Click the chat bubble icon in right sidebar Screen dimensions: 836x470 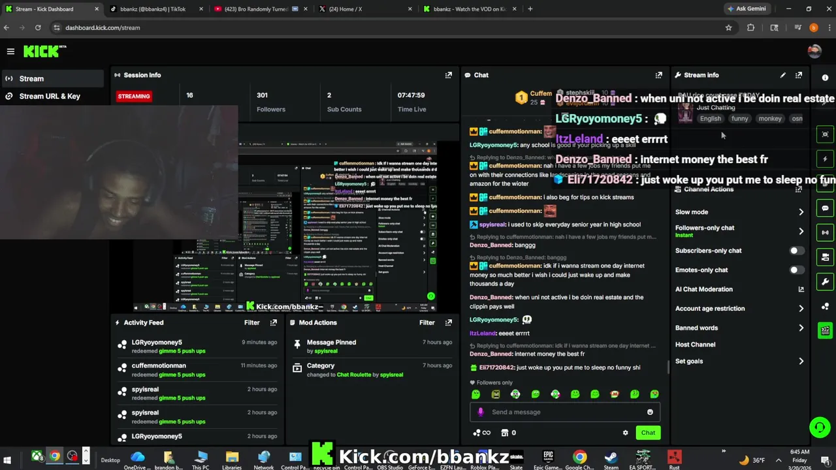[825, 208]
